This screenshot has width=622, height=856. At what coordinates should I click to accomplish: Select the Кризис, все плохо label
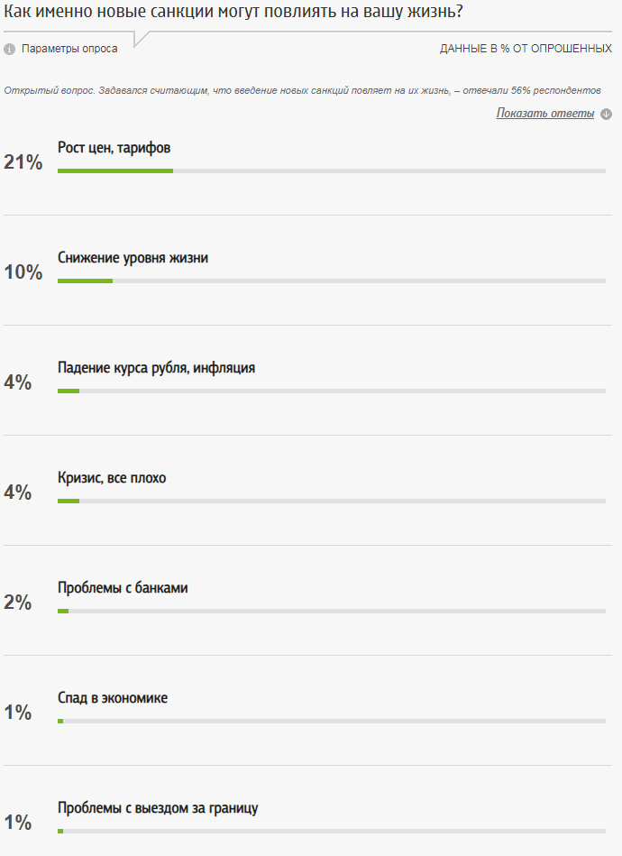point(112,477)
